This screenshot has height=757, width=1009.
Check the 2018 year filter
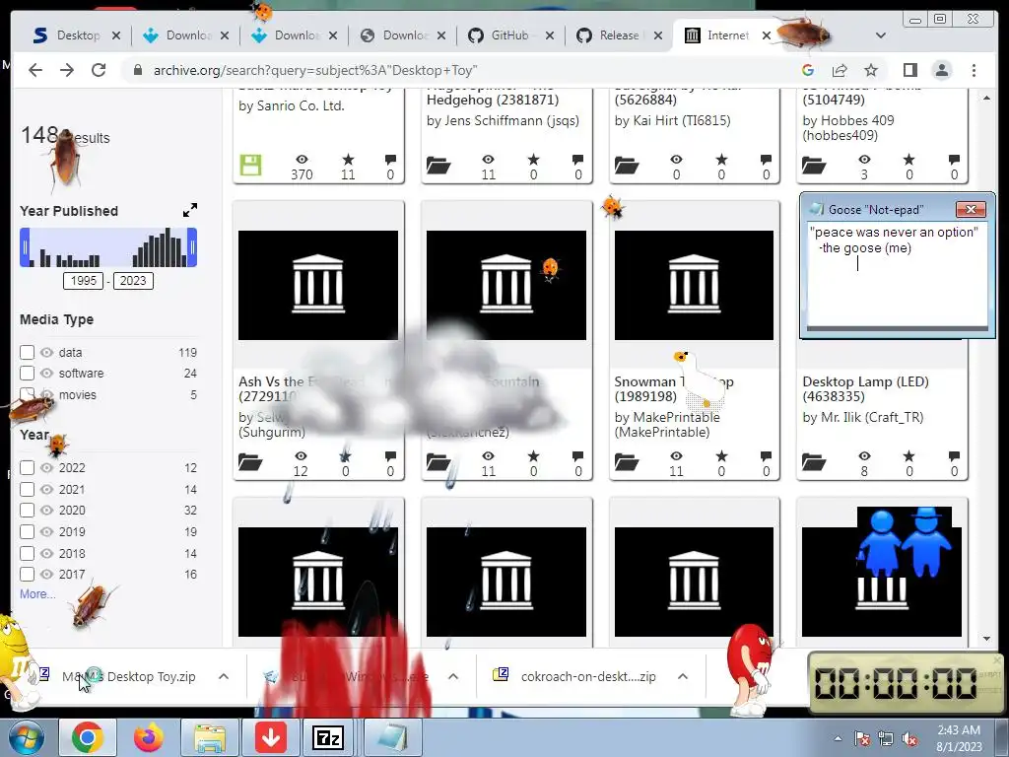point(27,553)
